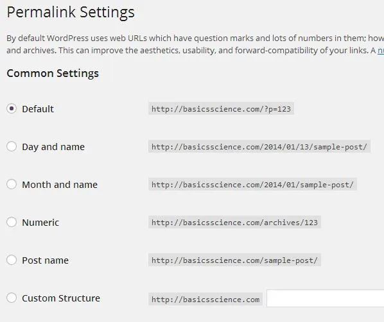Screen dimensions: 384x322
Task: Click the Day and name label
Action: [53, 147]
